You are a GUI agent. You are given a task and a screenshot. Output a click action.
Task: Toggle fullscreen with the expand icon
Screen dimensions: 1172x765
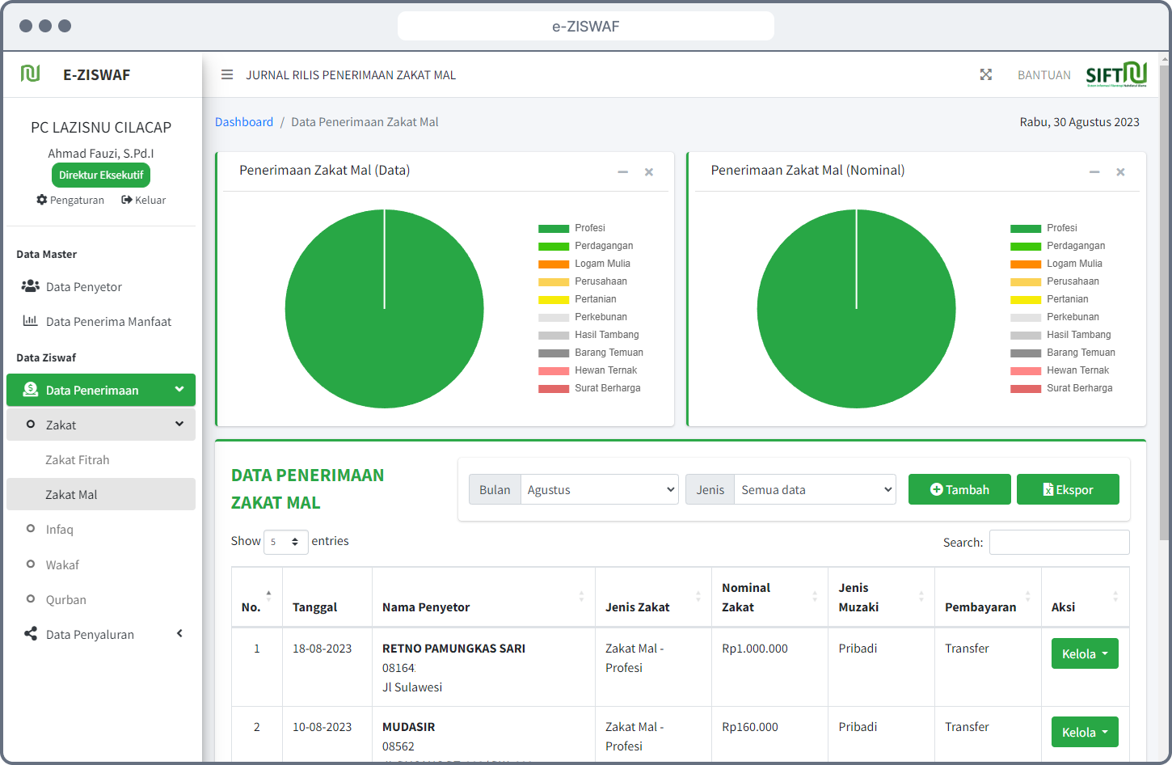[986, 74]
